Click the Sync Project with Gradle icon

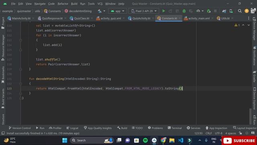(x=224, y=11)
